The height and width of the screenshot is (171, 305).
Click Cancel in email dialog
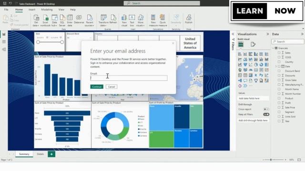112,86
